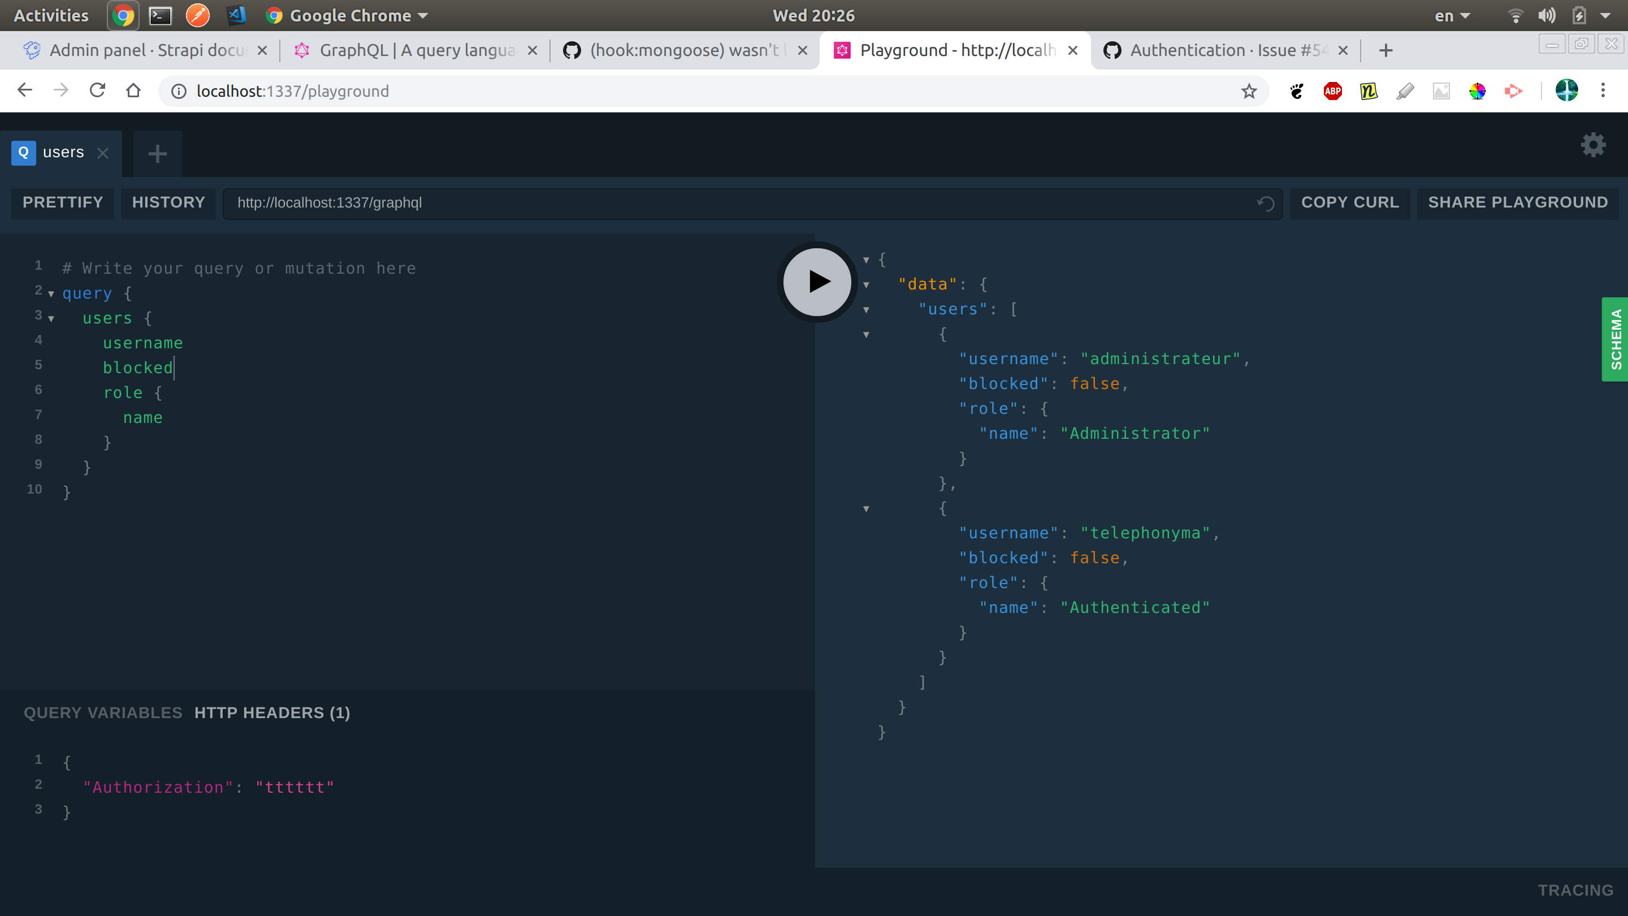The width and height of the screenshot is (1628, 916).
Task: Open the Terminal from the dock
Action: click(x=159, y=15)
